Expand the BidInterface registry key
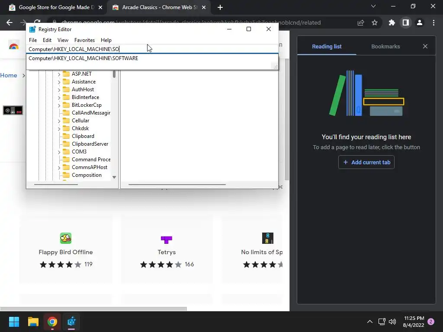This screenshot has width=443, height=332. [x=59, y=97]
